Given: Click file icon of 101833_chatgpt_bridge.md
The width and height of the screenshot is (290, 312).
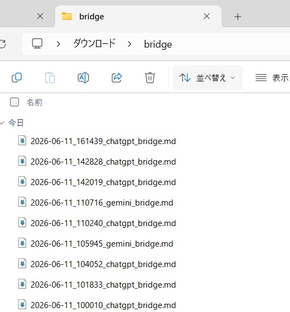Looking at the screenshot, I should tap(22, 284).
